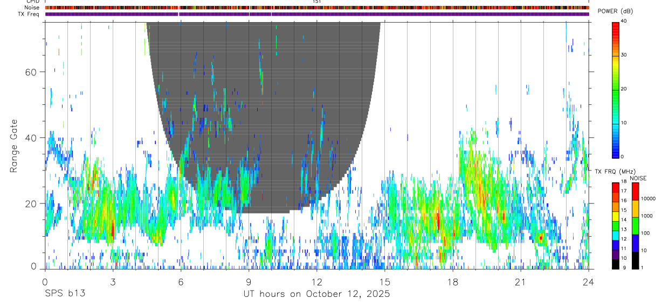Click the 13 label in TX FRQ legend
Viewport: 662px width, 305px height.
tap(624, 230)
